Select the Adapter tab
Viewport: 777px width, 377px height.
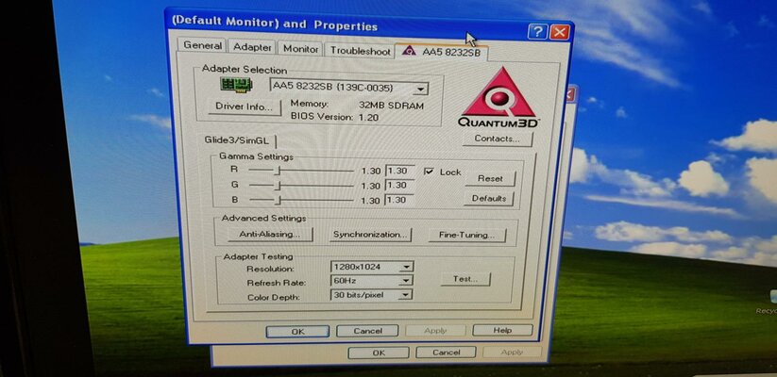point(252,47)
